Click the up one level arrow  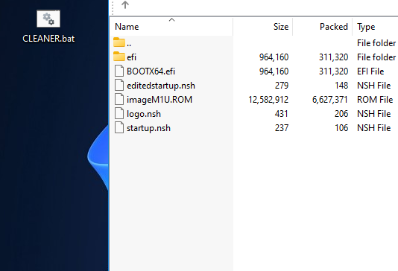tap(125, 4)
